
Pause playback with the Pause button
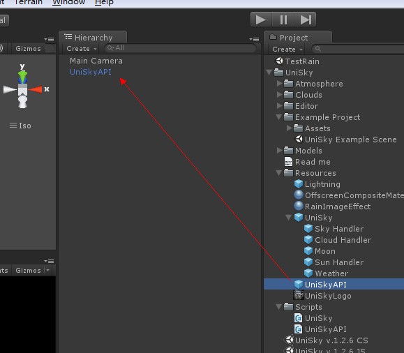coord(283,20)
